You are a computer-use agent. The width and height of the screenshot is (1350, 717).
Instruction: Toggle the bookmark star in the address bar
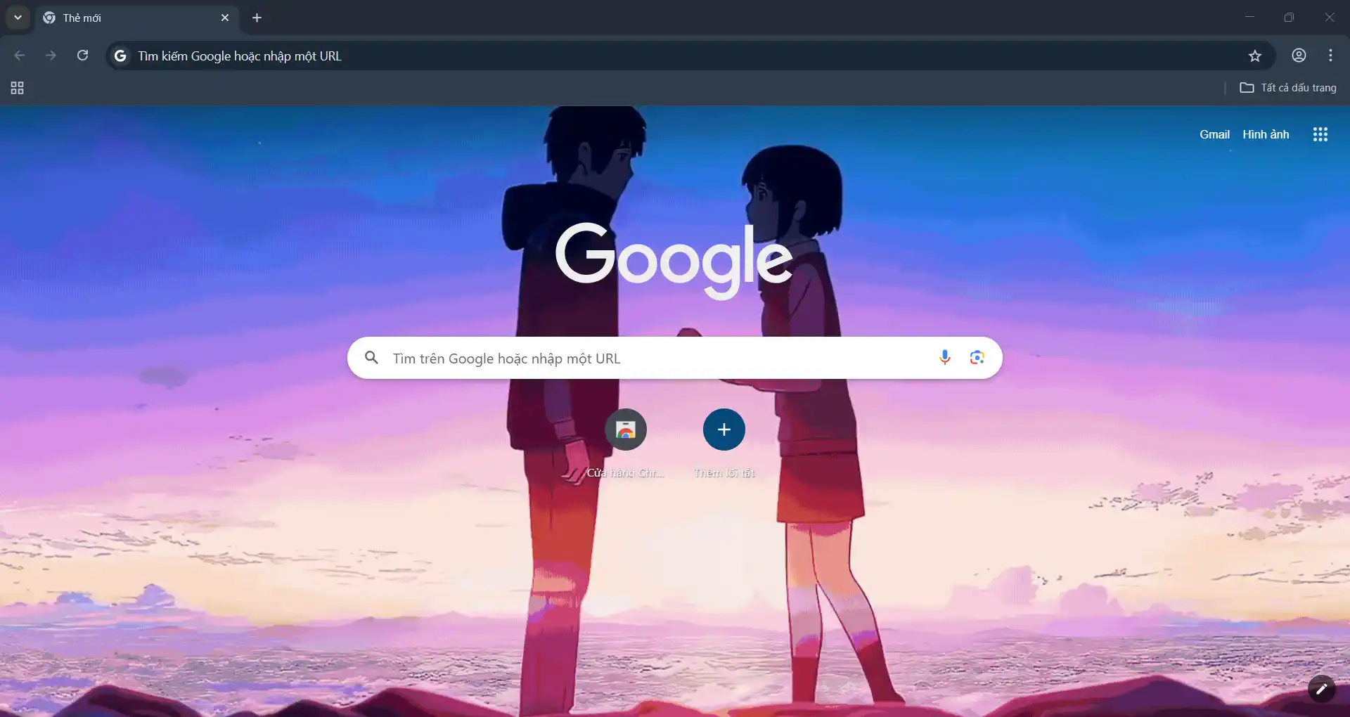(x=1256, y=56)
